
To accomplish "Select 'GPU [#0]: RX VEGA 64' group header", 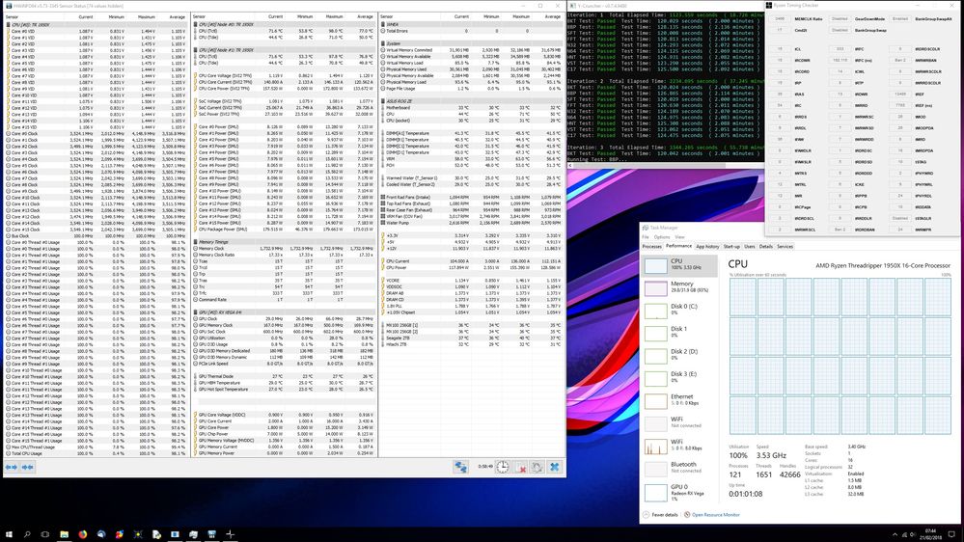I will [285, 312].
